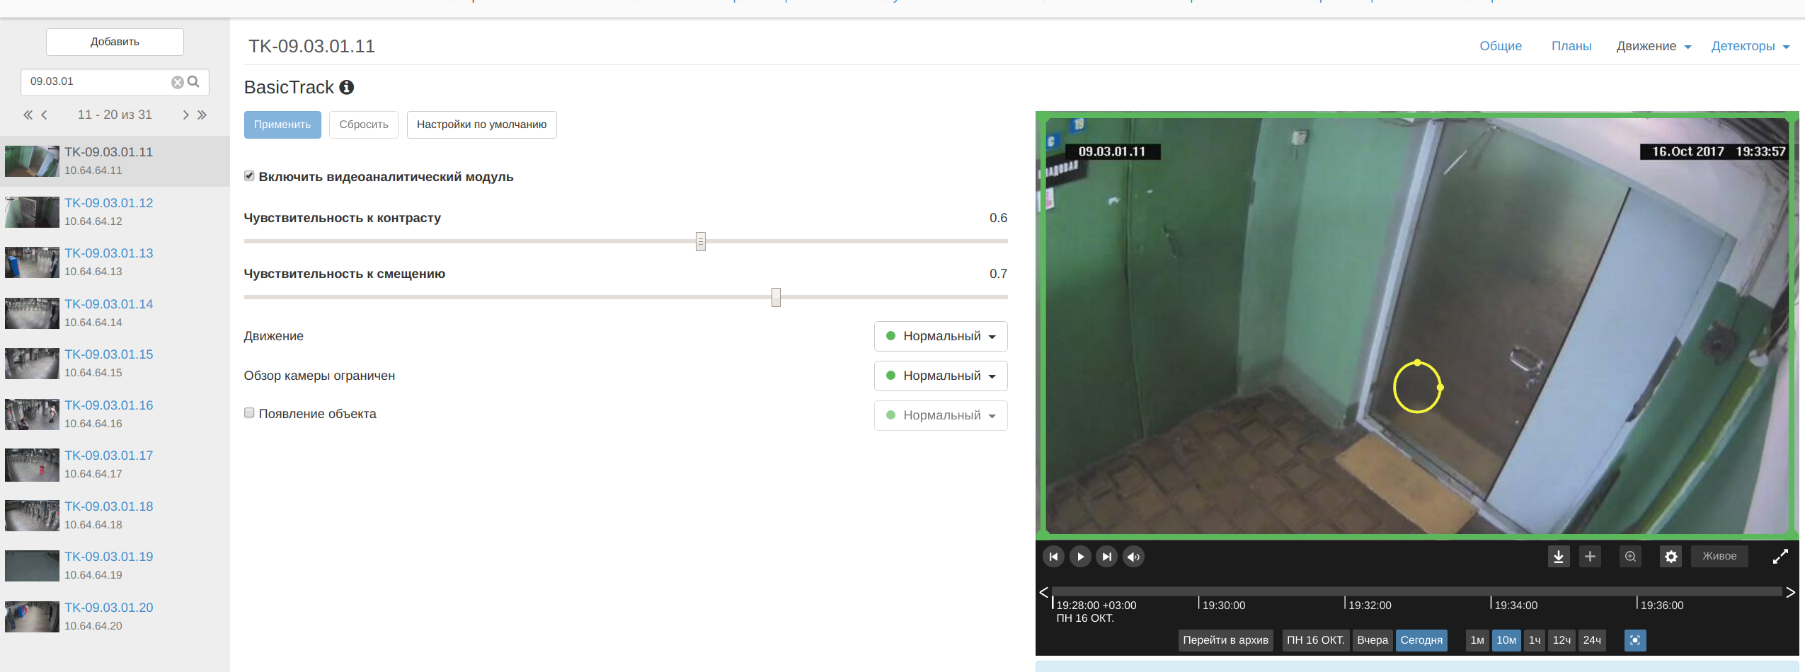Click the timeline bar near 19:32:00

[1346, 591]
